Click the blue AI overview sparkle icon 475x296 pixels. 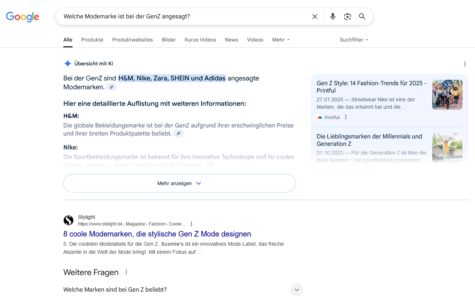click(68, 64)
